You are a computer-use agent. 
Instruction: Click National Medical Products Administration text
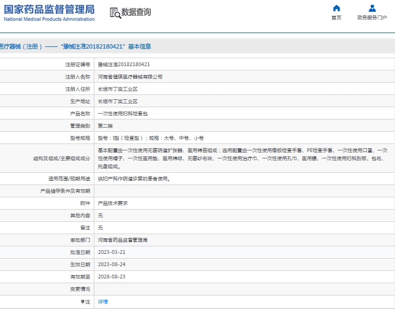pyautogui.click(x=50, y=19)
